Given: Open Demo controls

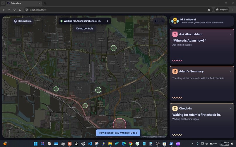Looking at the screenshot, I should [x=85, y=29].
